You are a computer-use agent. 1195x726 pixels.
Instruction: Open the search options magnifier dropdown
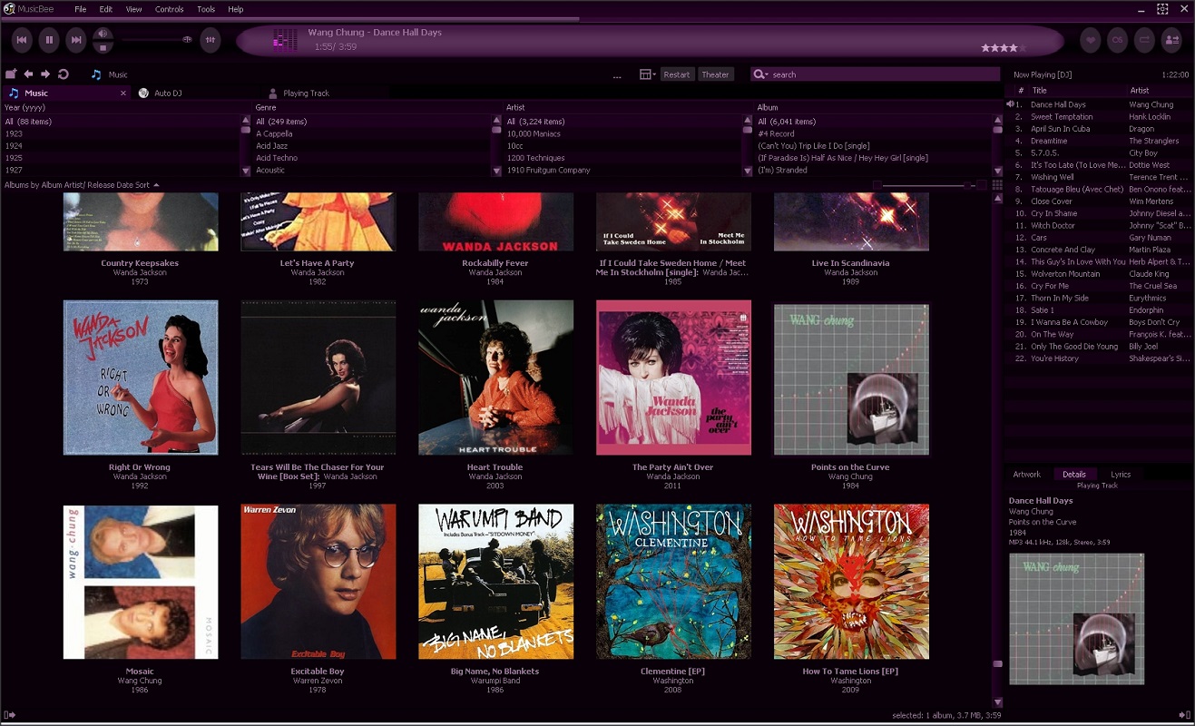click(761, 74)
